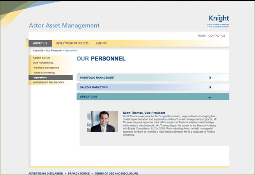
Task: Click the Sales & Marketing accordion header label
Action: point(94,87)
